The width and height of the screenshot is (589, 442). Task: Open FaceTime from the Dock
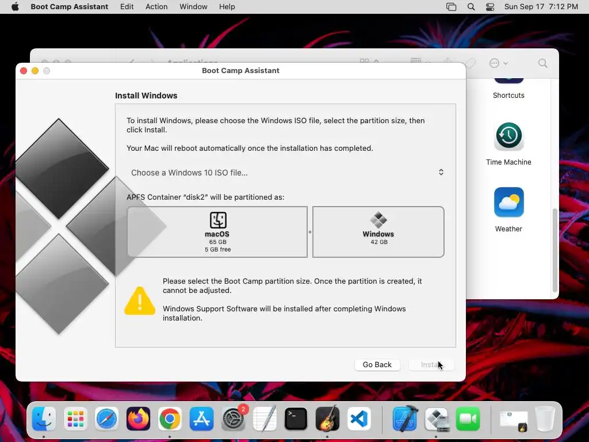tap(468, 418)
